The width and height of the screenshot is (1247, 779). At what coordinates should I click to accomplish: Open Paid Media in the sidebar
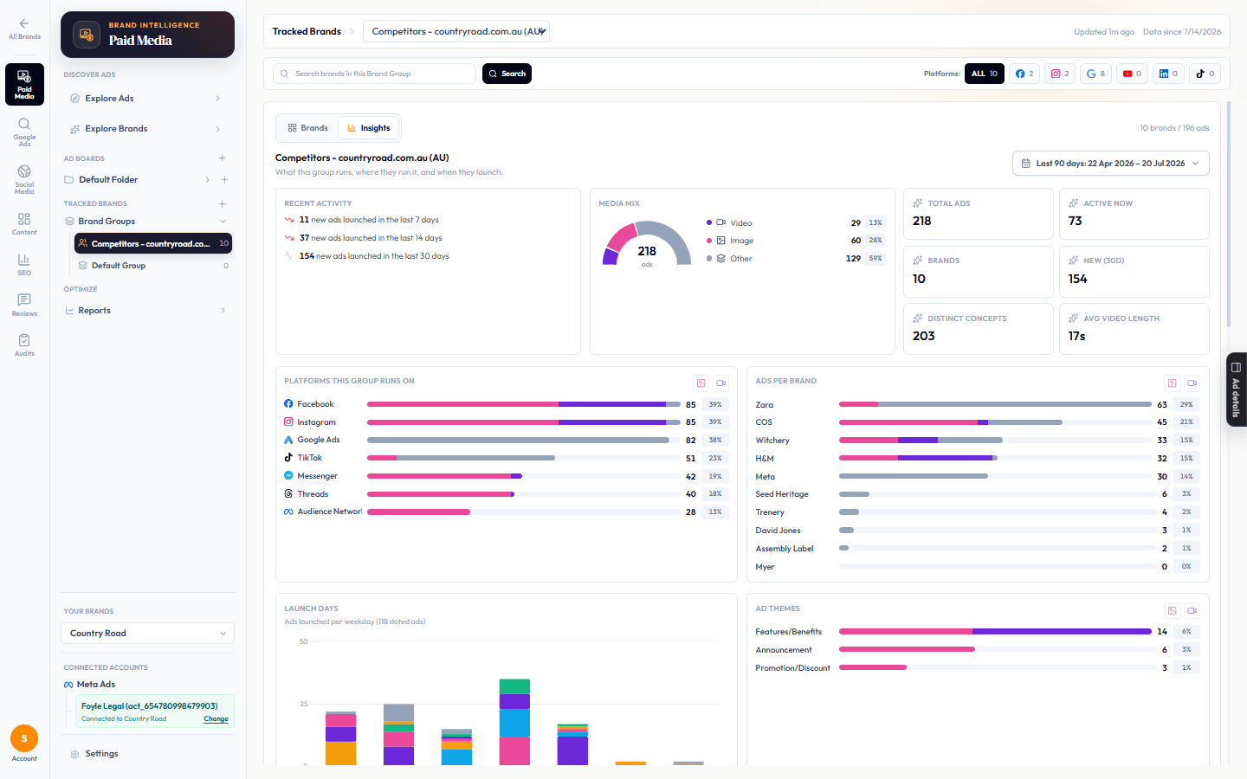click(24, 84)
